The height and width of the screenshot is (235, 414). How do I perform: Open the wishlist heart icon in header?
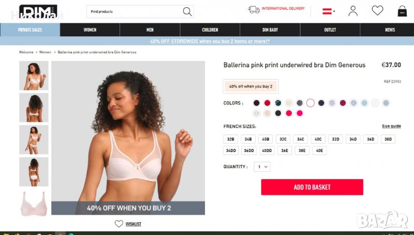[377, 10]
